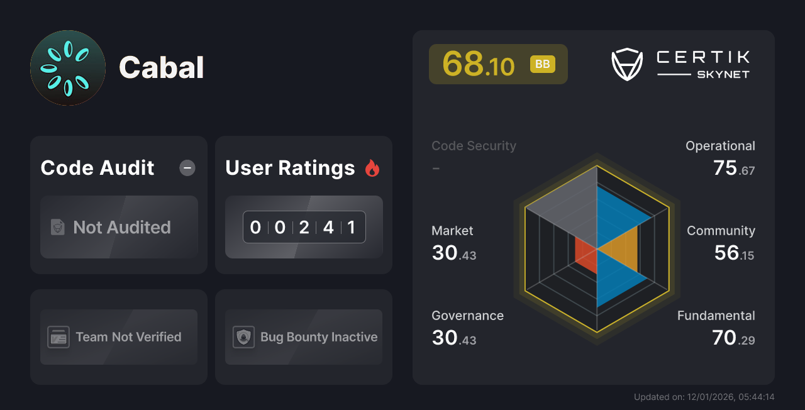Image resolution: width=805 pixels, height=410 pixels.
Task: Click the BB rating badge
Action: tap(542, 64)
